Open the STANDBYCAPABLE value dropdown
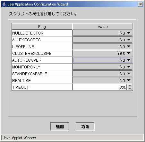145x142 pixels. 102,74
